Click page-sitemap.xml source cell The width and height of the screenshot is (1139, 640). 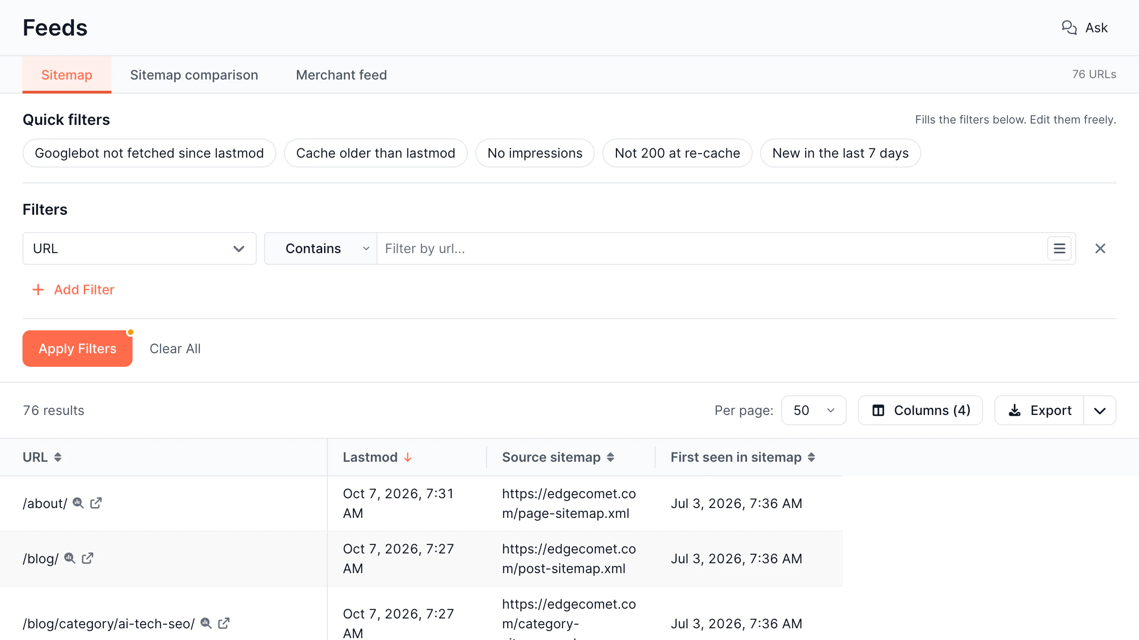(x=569, y=503)
